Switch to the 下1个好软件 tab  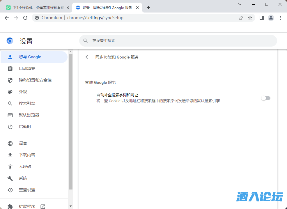click(x=36, y=8)
